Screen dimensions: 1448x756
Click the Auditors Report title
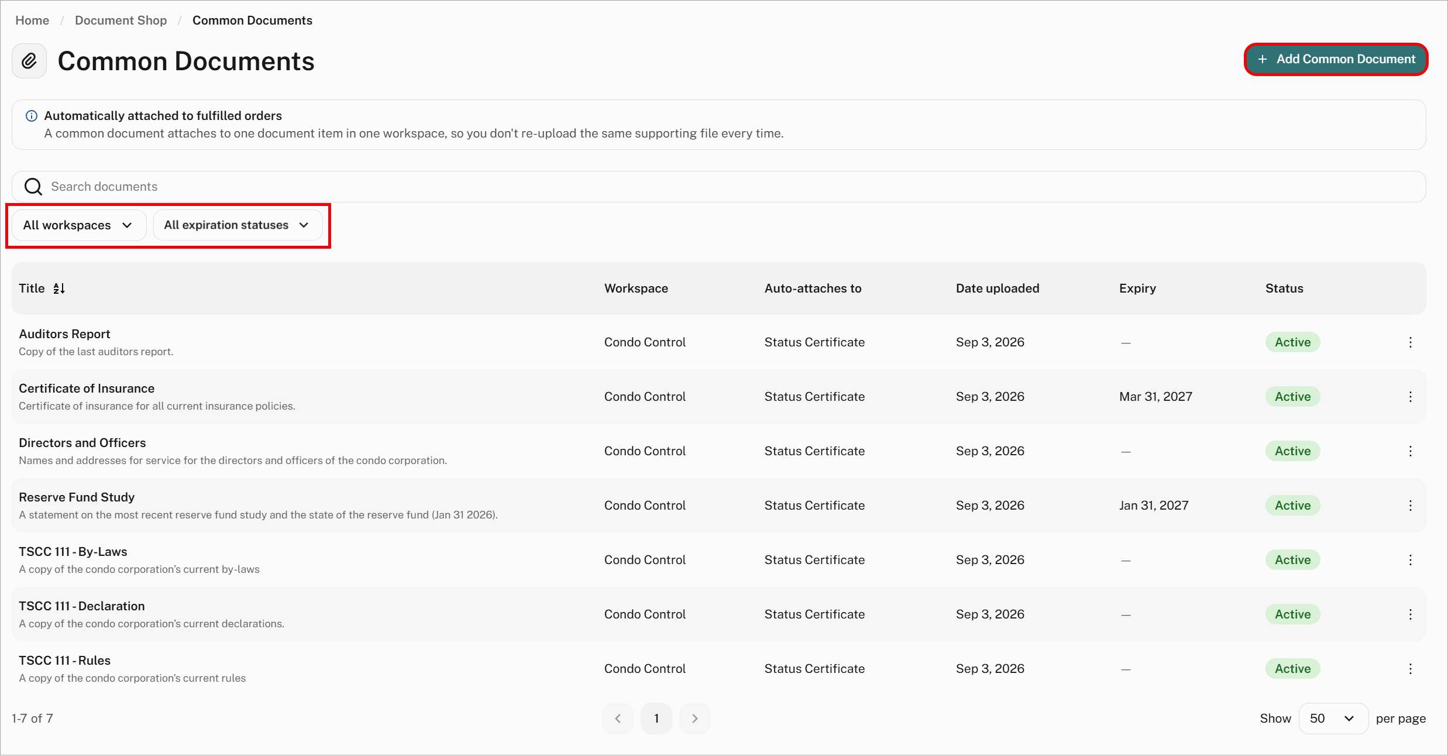[x=64, y=334]
